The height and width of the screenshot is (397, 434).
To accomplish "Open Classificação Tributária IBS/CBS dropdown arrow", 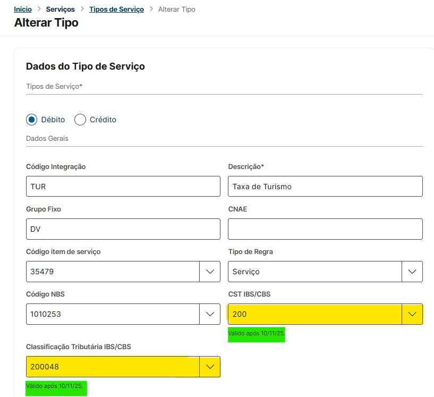I will point(210,367).
